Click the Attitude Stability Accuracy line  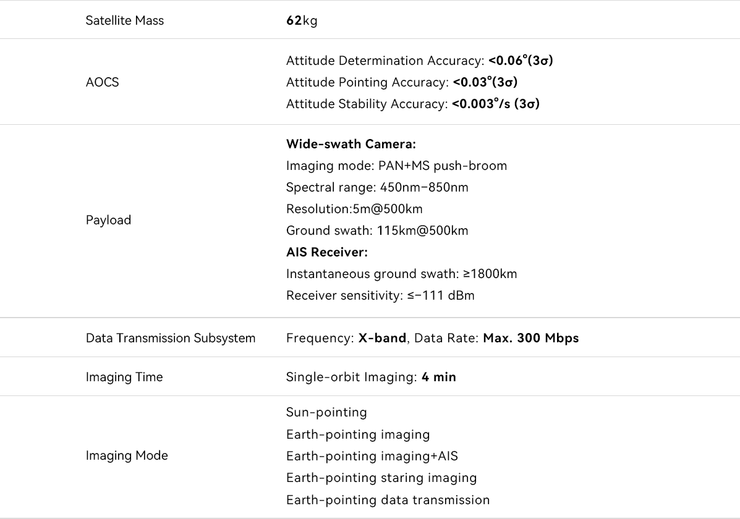(412, 104)
